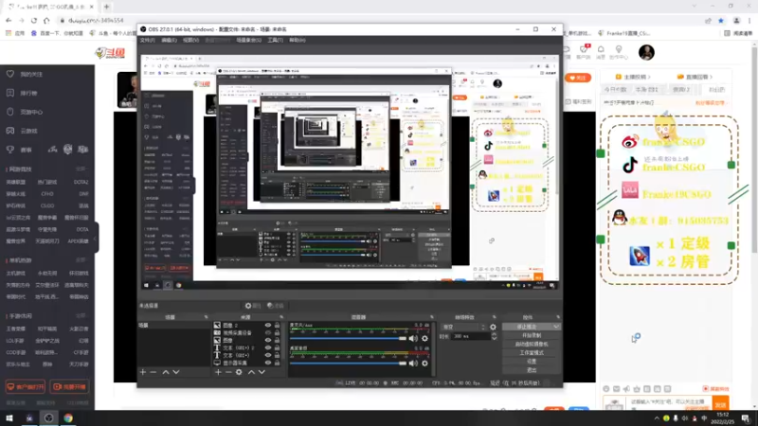
Task: Open the scene transition type dropdown
Action: pyautogui.click(x=463, y=327)
